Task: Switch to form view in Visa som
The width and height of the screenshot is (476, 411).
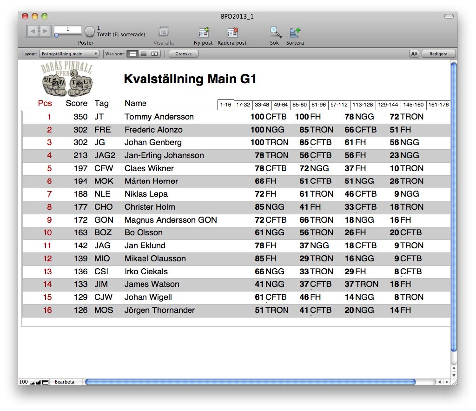Action: coord(132,54)
